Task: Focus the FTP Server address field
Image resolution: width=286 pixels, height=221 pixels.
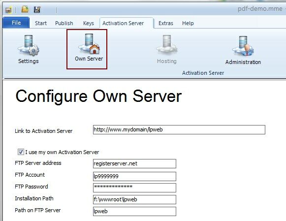Action: [134, 163]
